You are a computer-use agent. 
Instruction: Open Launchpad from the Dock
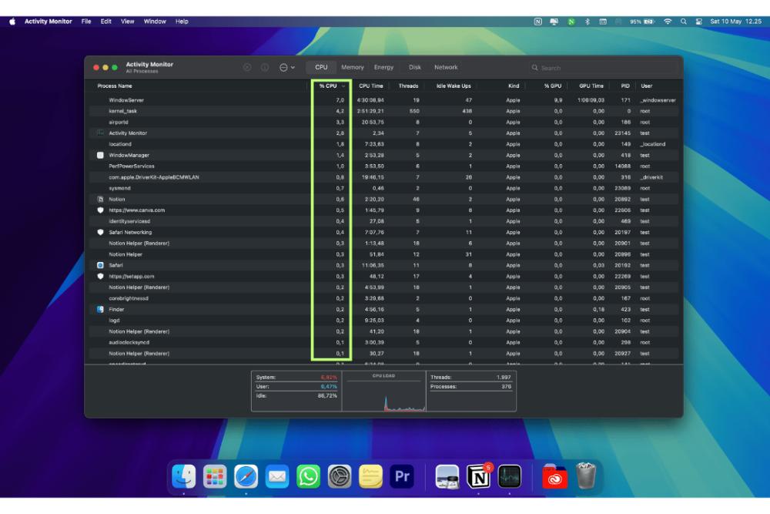[215, 476]
